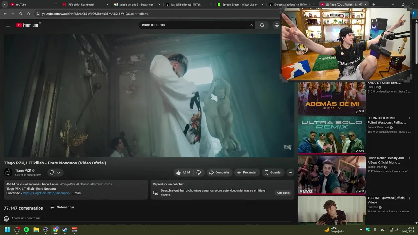Screen dimensions: 418x235
Task: Open options menu for ULTRA SOLO REMIX
Action: [410, 119]
